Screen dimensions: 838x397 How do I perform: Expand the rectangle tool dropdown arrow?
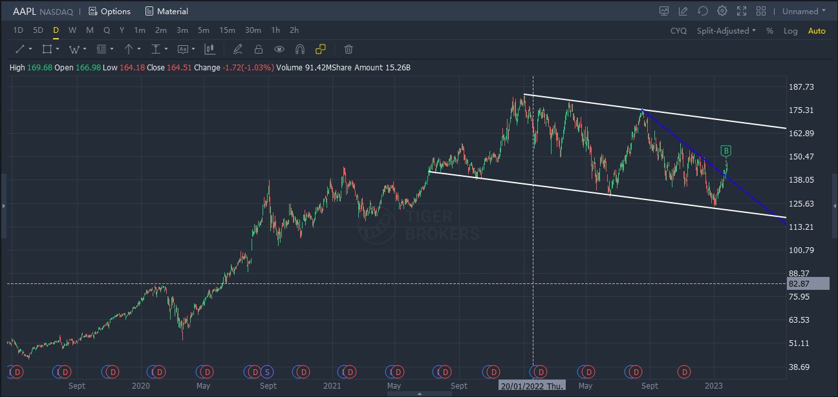58,49
